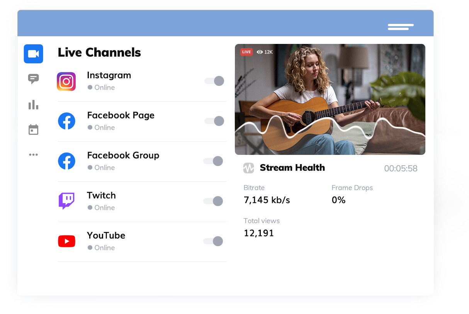Click the 7,145 kb/s bitrate value
Screen dimensions: 469x314
(x=267, y=200)
